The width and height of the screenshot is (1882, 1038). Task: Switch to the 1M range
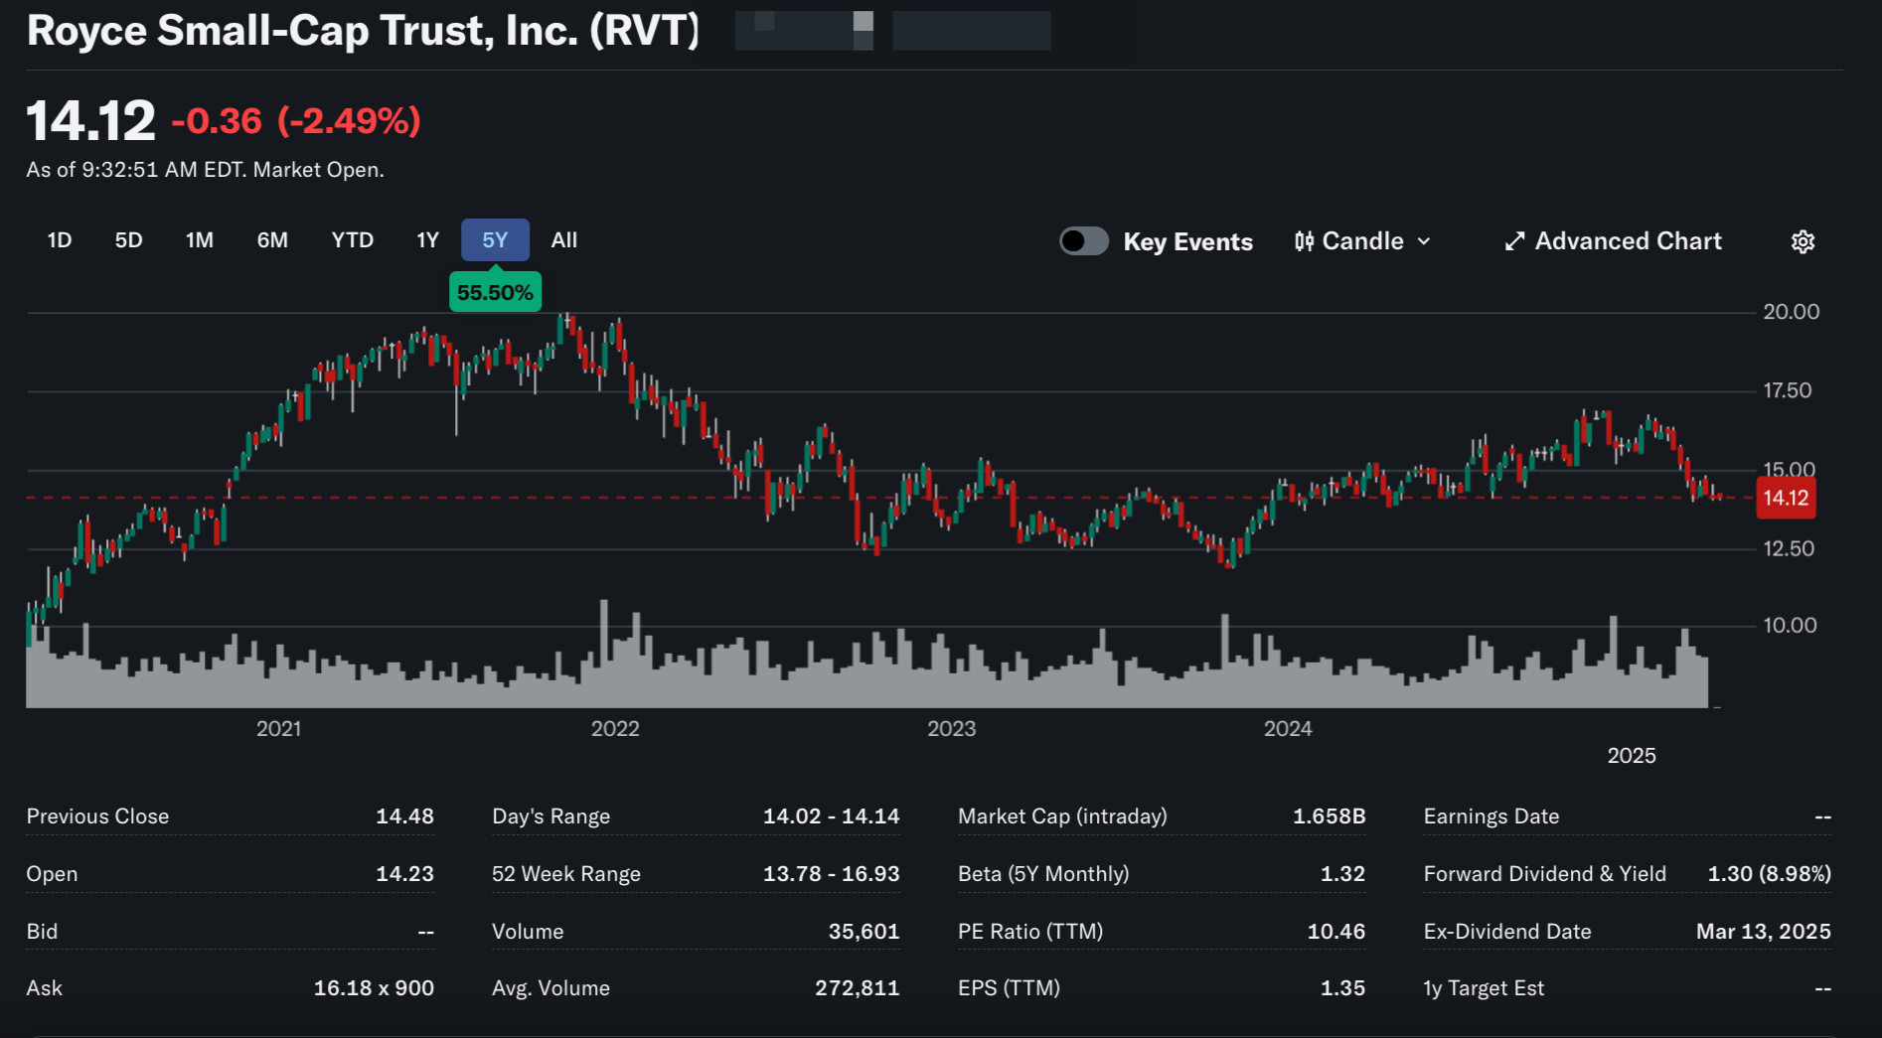pyautogui.click(x=200, y=240)
